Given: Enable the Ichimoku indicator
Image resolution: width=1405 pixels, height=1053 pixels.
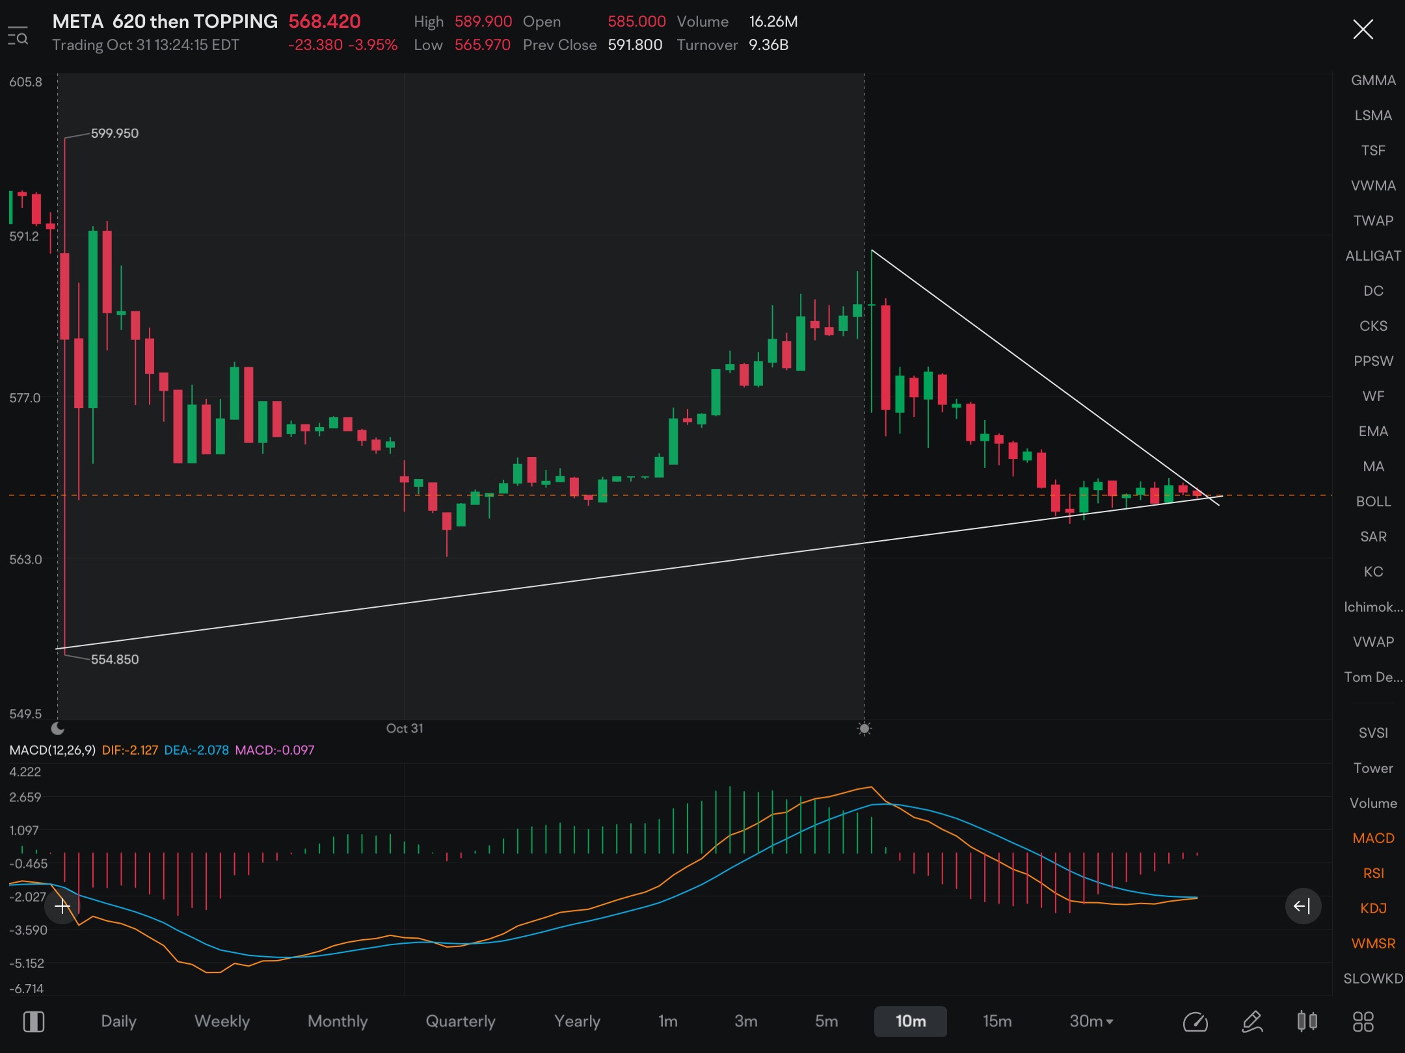Looking at the screenshot, I should coord(1373,607).
